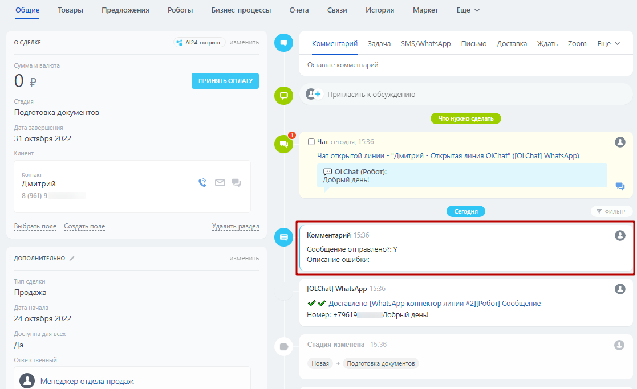This screenshot has height=389, width=637.
Task: Expand the Еще menu in timeline editor
Action: [608, 44]
